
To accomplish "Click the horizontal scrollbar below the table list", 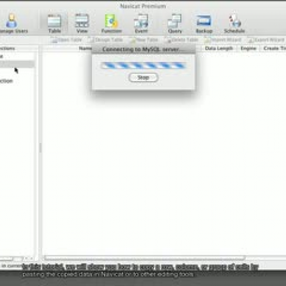I will [145, 258].
